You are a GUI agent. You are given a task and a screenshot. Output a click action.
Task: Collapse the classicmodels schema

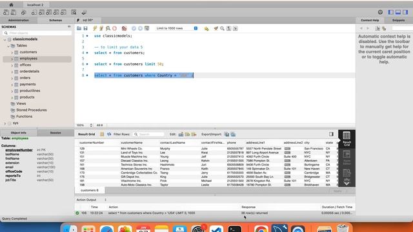[5, 39]
